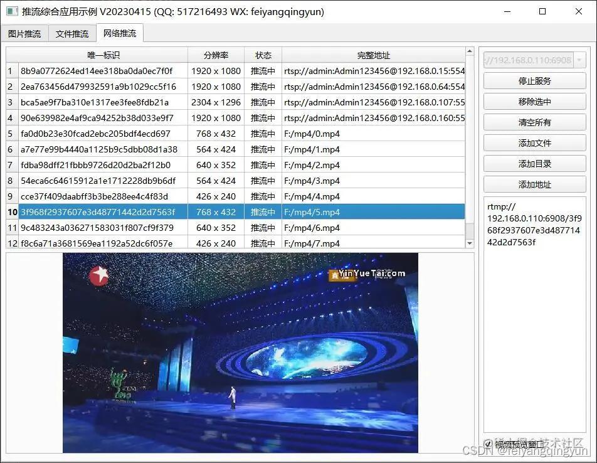Click the F:/mp4/6.mp4 path cell

pyautogui.click(x=374, y=228)
